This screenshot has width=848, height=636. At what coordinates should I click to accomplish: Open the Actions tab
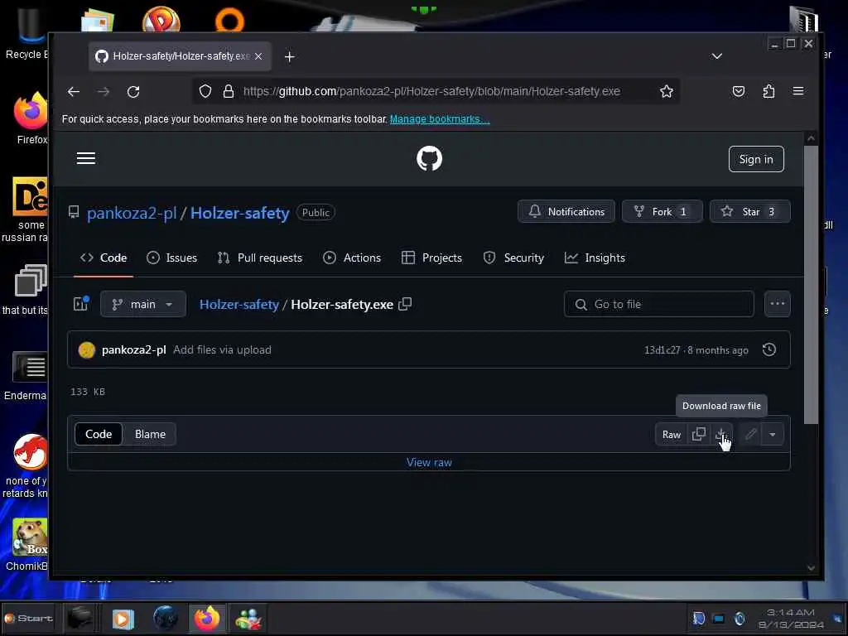[x=351, y=258]
